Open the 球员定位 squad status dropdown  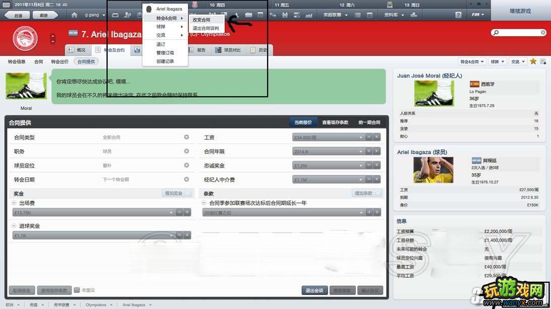pos(187,166)
